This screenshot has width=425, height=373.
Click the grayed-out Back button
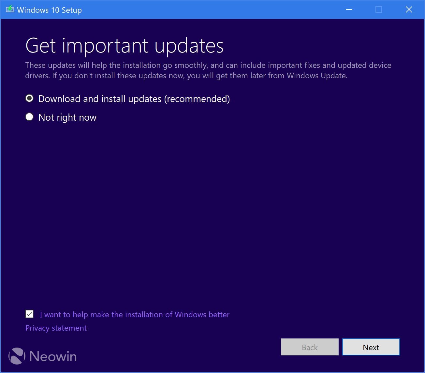(x=309, y=347)
